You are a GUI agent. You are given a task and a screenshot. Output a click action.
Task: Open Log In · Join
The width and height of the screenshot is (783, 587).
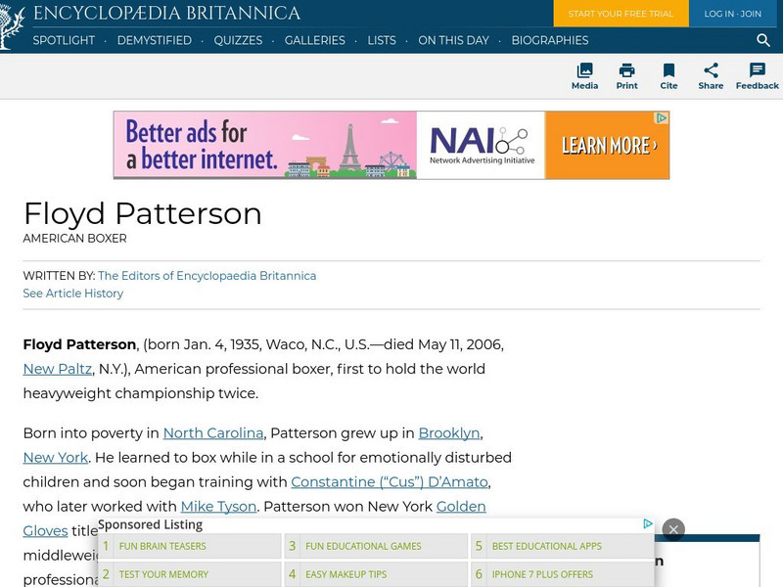[x=733, y=14]
